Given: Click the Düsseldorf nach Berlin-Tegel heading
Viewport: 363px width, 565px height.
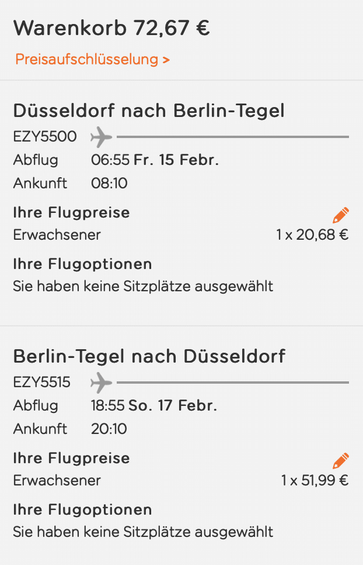Looking at the screenshot, I should pos(149,110).
